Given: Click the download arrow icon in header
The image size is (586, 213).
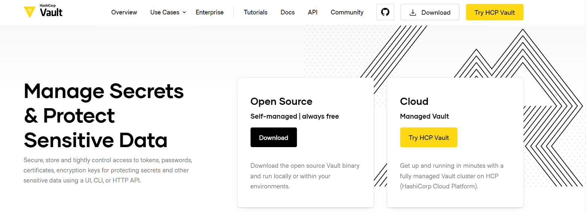Looking at the screenshot, I should [x=413, y=12].
